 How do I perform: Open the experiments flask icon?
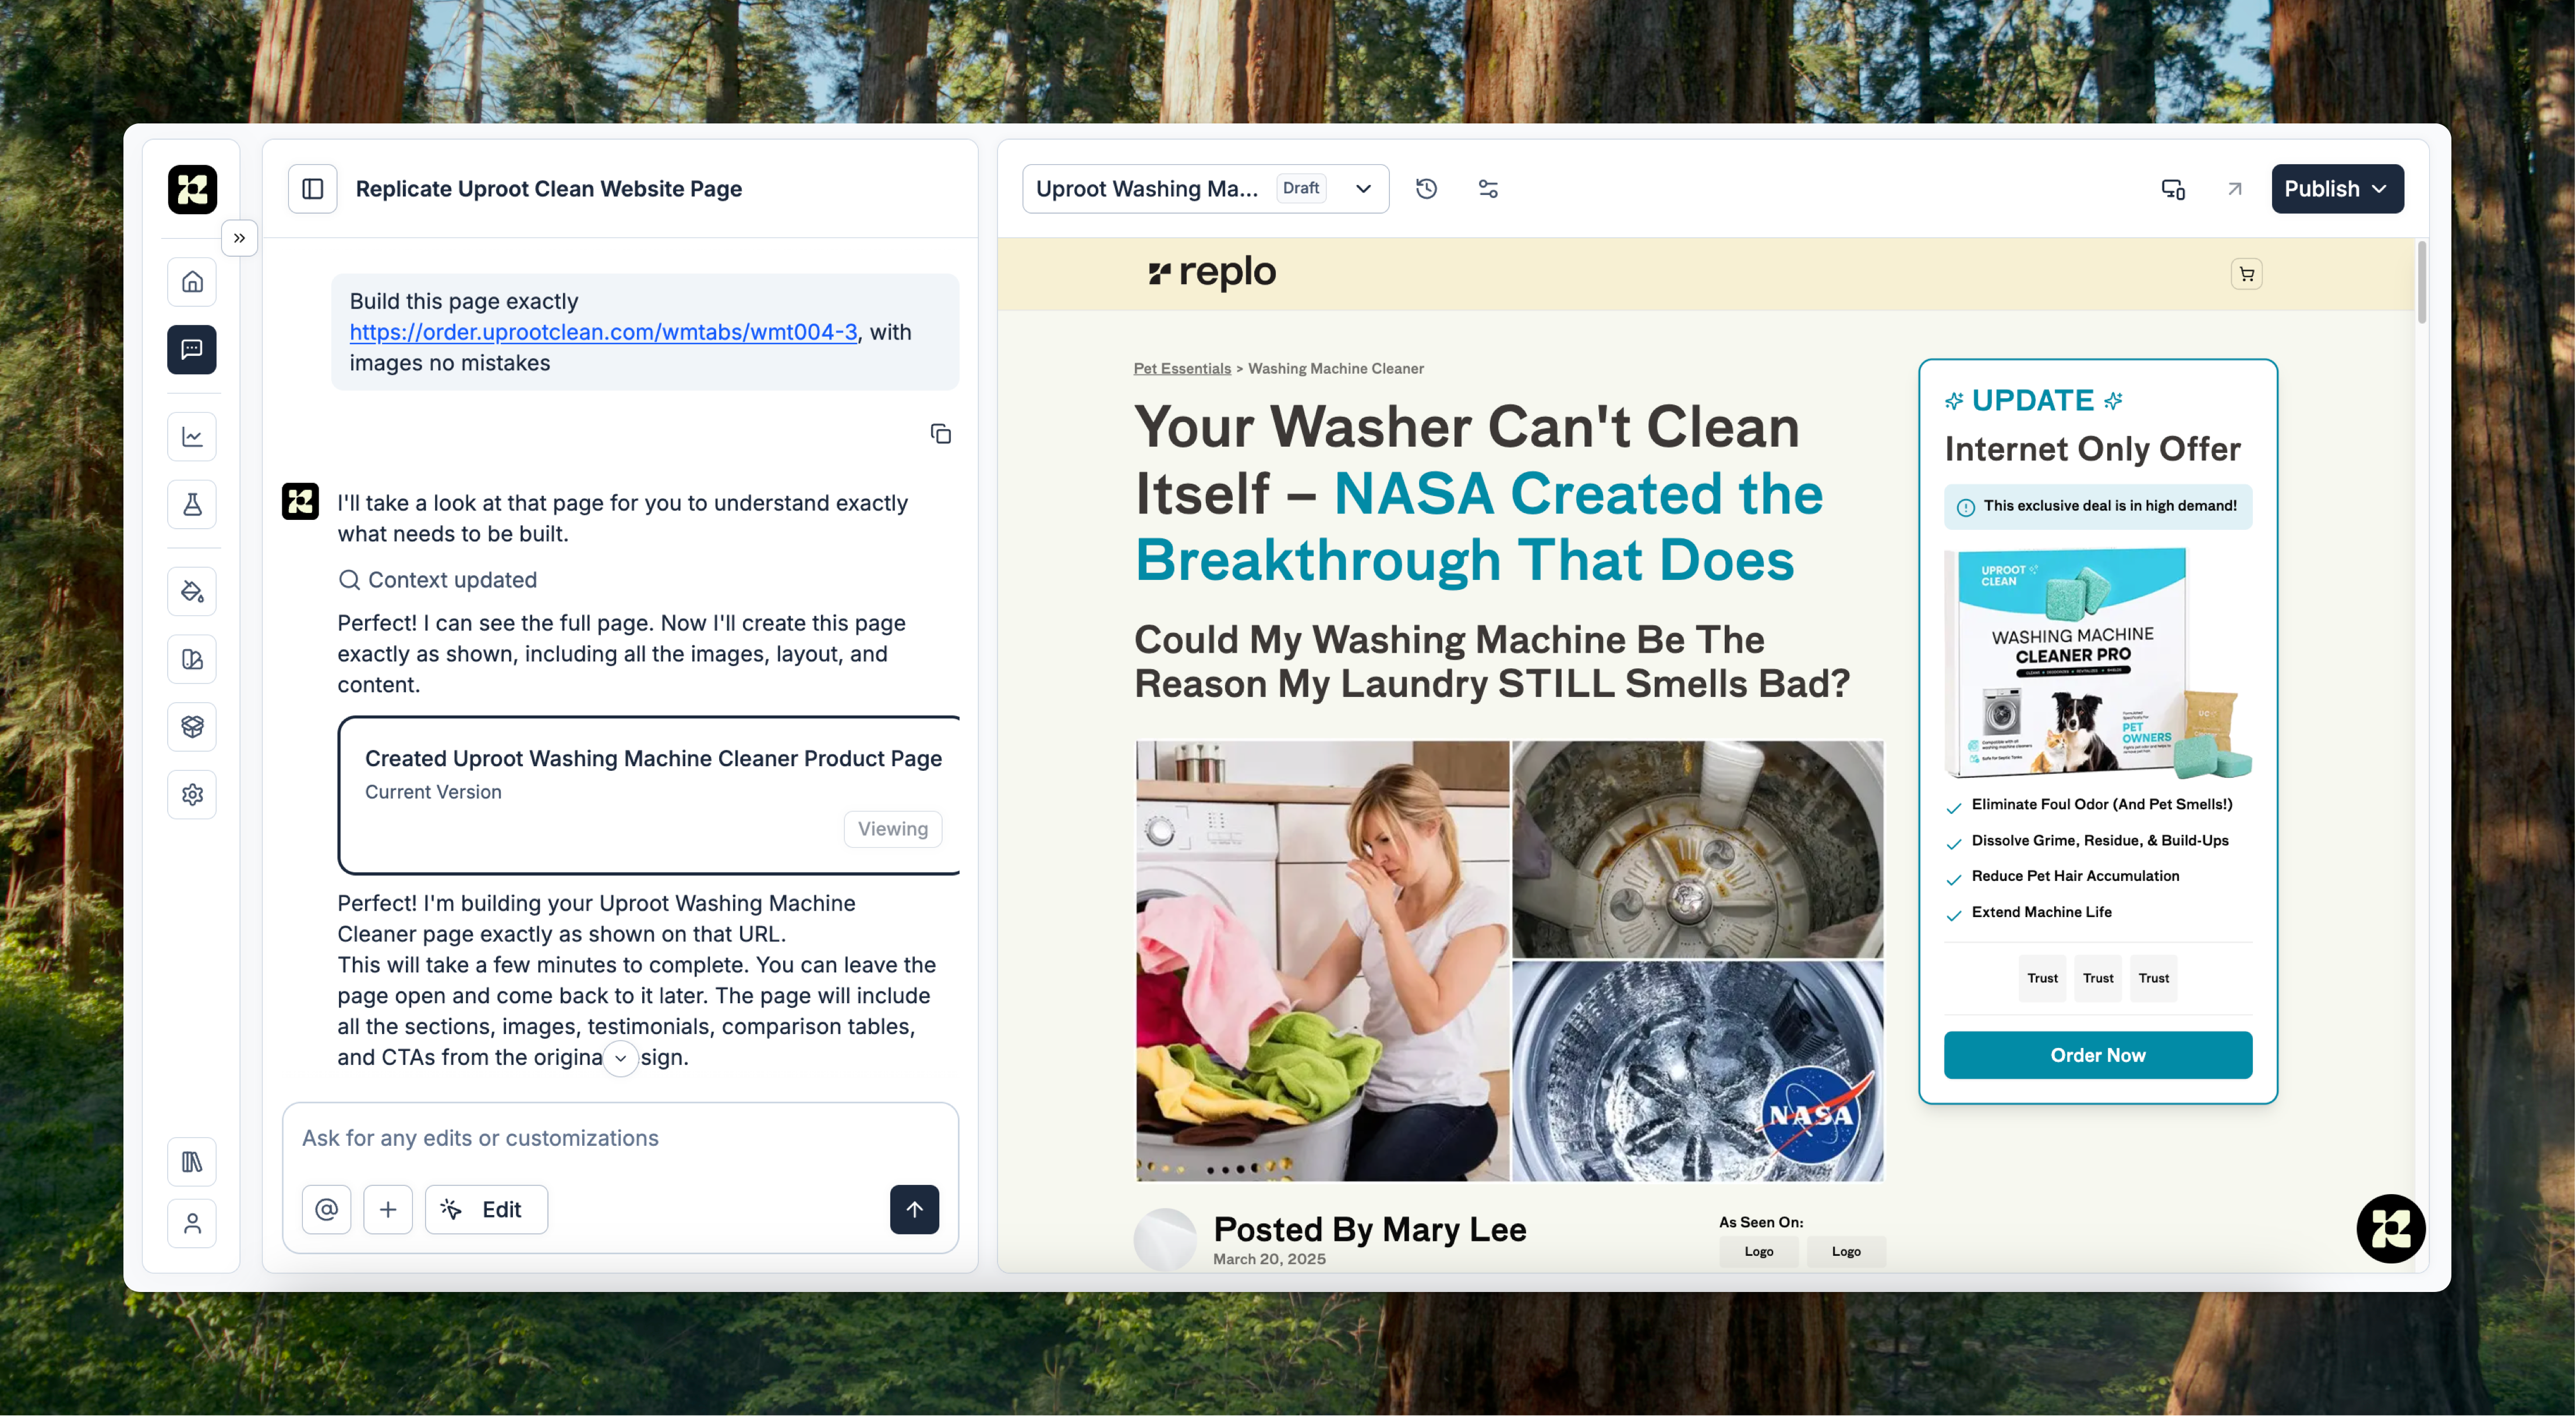click(x=192, y=504)
